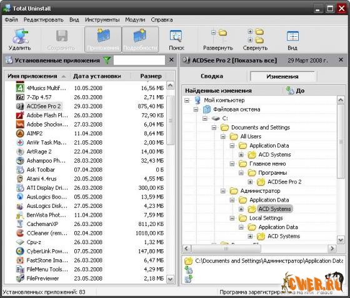Expand ACD Systems under Администратор Application Data

coord(241,209)
